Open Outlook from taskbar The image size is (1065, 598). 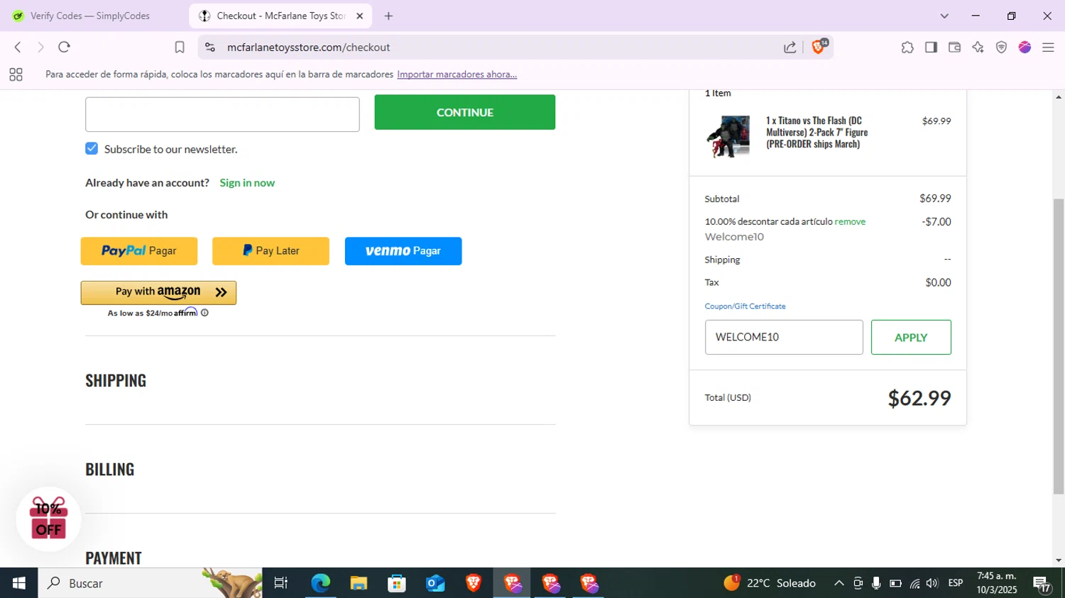pos(435,583)
